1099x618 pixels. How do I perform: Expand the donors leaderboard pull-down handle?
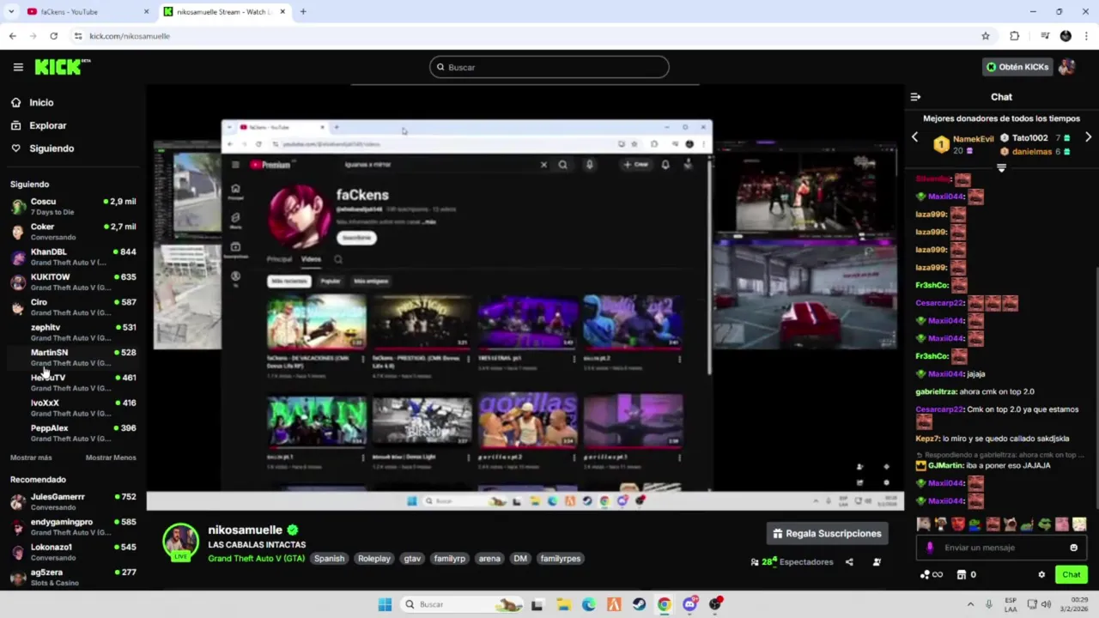tap(1001, 168)
